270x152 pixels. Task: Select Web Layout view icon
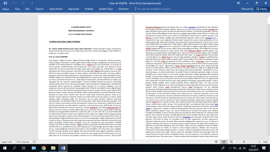coord(231,142)
